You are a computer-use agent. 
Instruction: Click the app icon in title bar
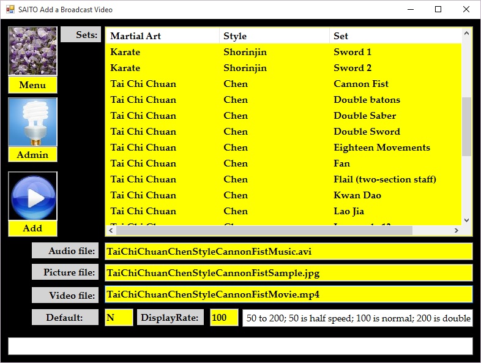click(10, 10)
